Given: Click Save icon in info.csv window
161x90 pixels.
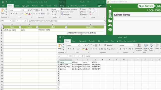Looking at the screenshot, I should tap(60, 37).
